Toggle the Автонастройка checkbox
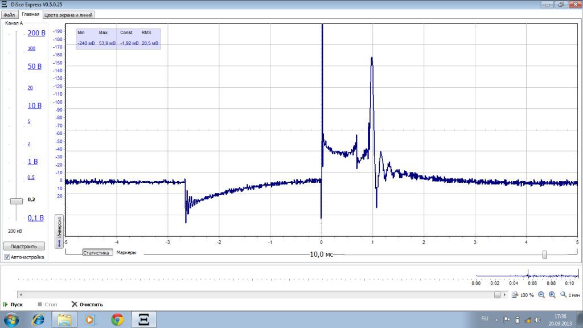Screen dimensions: 583x328 pyautogui.click(x=7, y=257)
